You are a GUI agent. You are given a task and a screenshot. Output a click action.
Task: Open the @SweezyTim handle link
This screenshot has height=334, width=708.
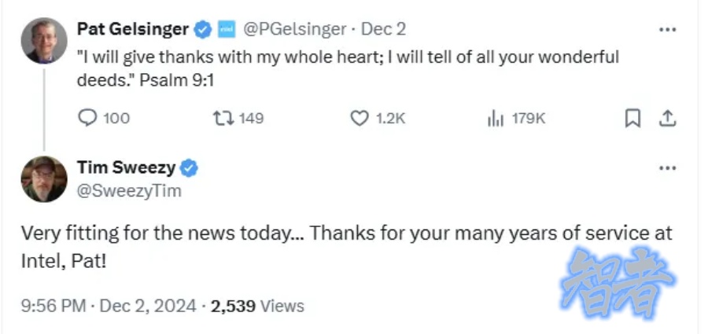tap(129, 191)
